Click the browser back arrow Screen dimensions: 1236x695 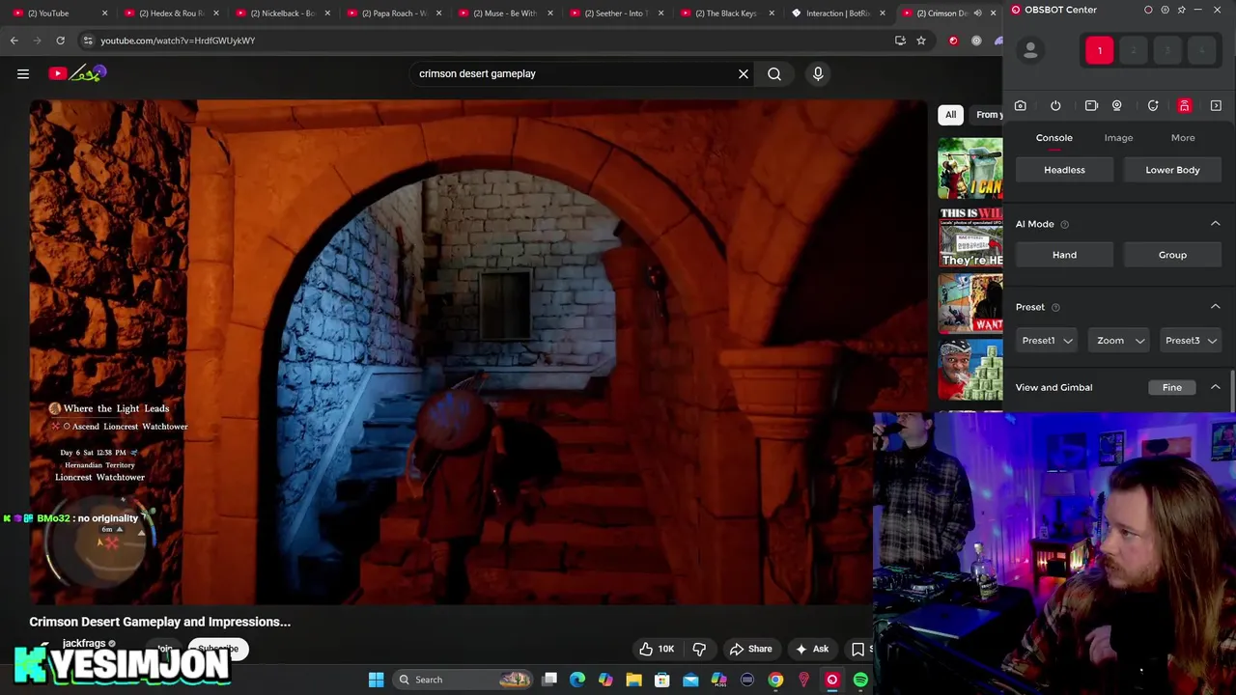click(14, 41)
